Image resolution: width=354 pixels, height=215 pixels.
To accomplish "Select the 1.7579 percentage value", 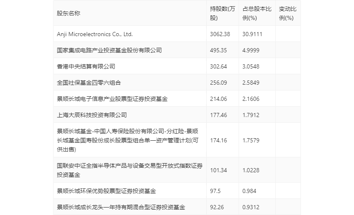I will tap(251, 141).
